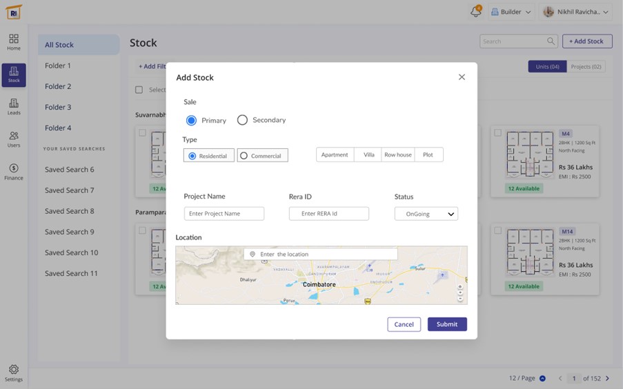This screenshot has width=623, height=389.
Task: Open the Users section icon
Action: pyautogui.click(x=14, y=139)
